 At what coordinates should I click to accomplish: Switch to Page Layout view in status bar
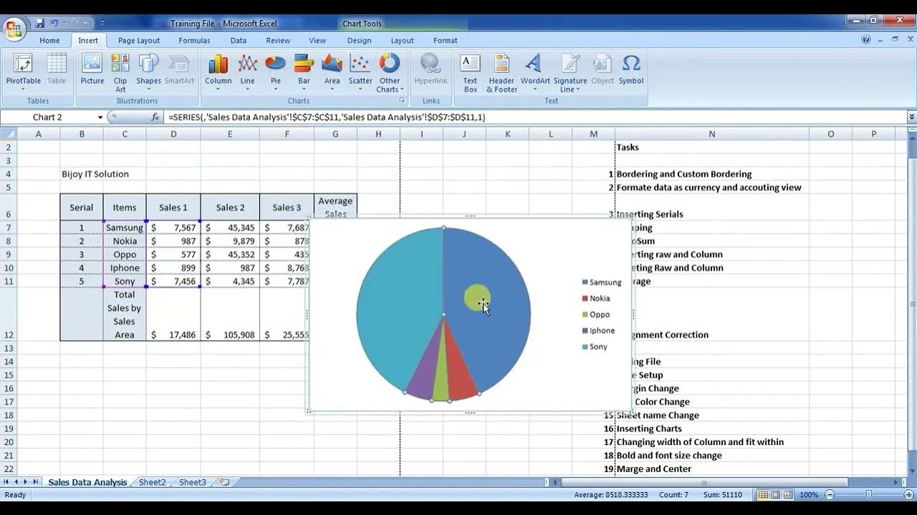[x=776, y=495]
